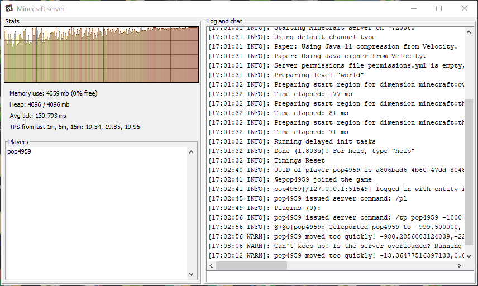
Task: Click the memory usage graph
Action: click(x=101, y=54)
